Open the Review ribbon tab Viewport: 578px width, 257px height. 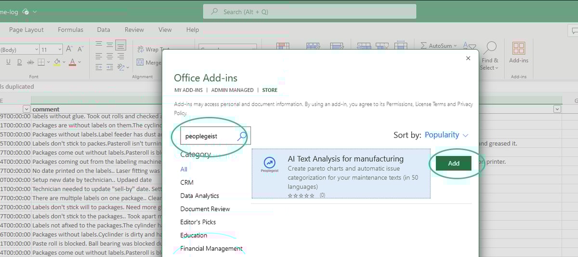pos(134,30)
